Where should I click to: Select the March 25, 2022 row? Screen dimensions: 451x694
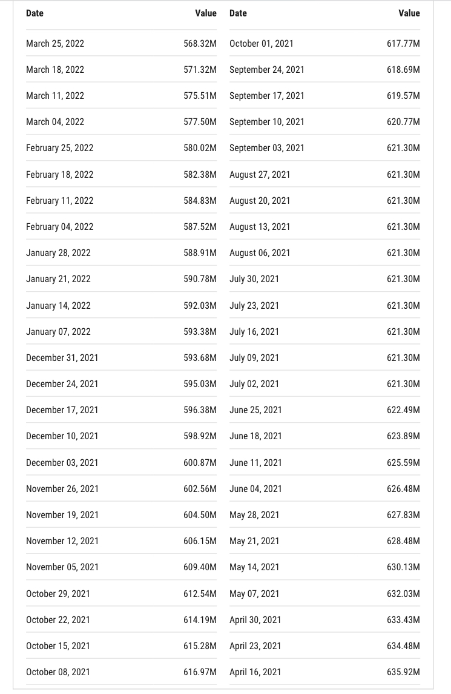[122, 44]
